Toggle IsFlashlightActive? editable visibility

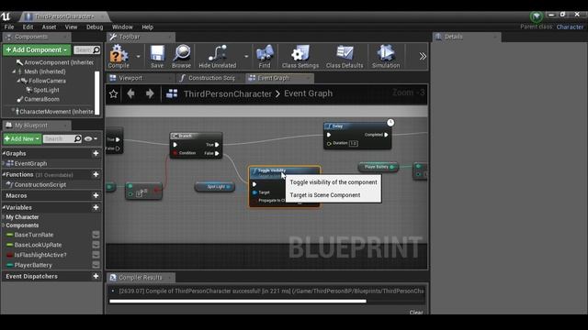[x=96, y=255]
